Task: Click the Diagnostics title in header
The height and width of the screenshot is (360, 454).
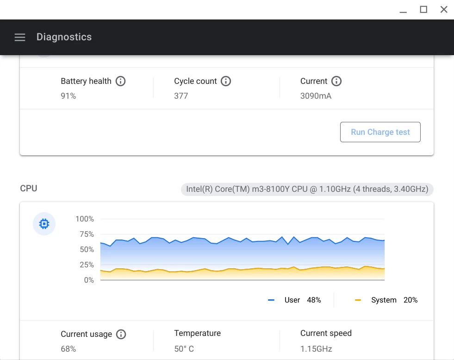Action: (64, 37)
